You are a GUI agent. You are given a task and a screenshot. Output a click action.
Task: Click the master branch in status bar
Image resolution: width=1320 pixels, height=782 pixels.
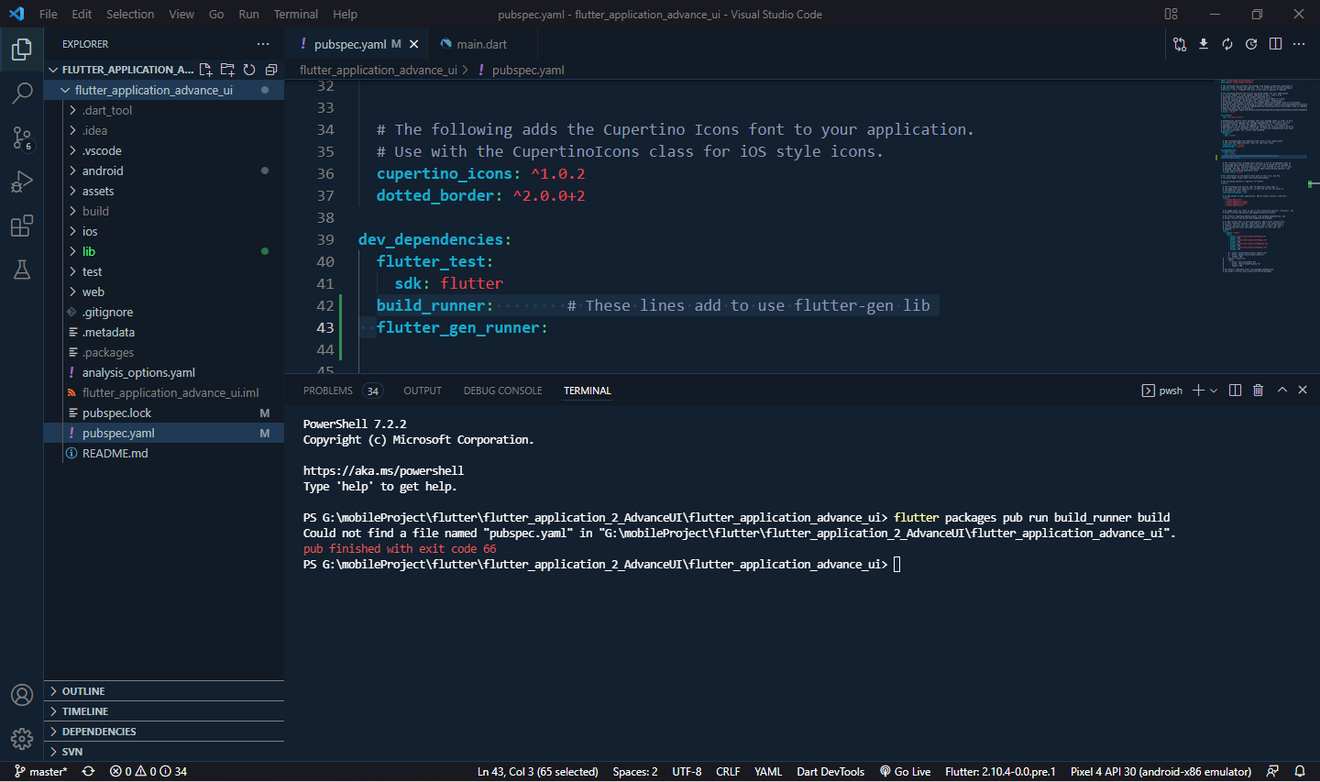(41, 772)
